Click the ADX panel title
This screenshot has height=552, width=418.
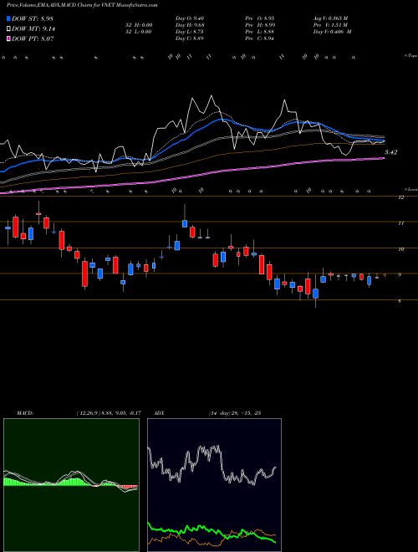(160, 413)
